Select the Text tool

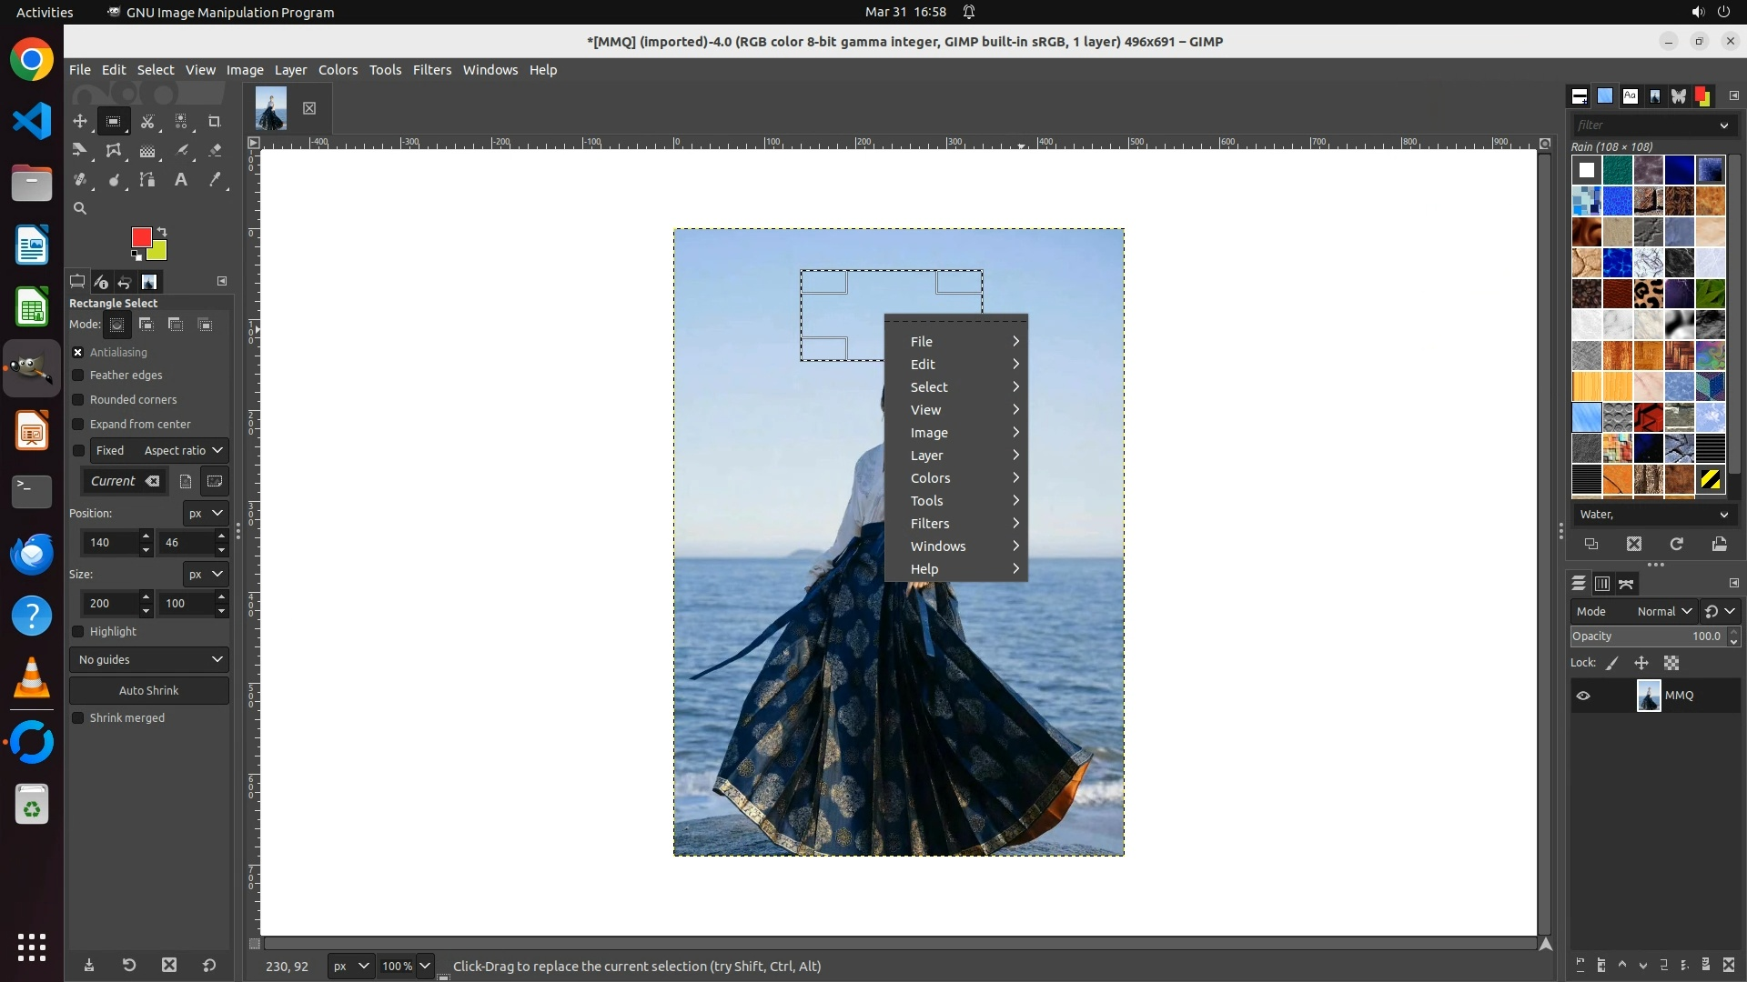181,180
